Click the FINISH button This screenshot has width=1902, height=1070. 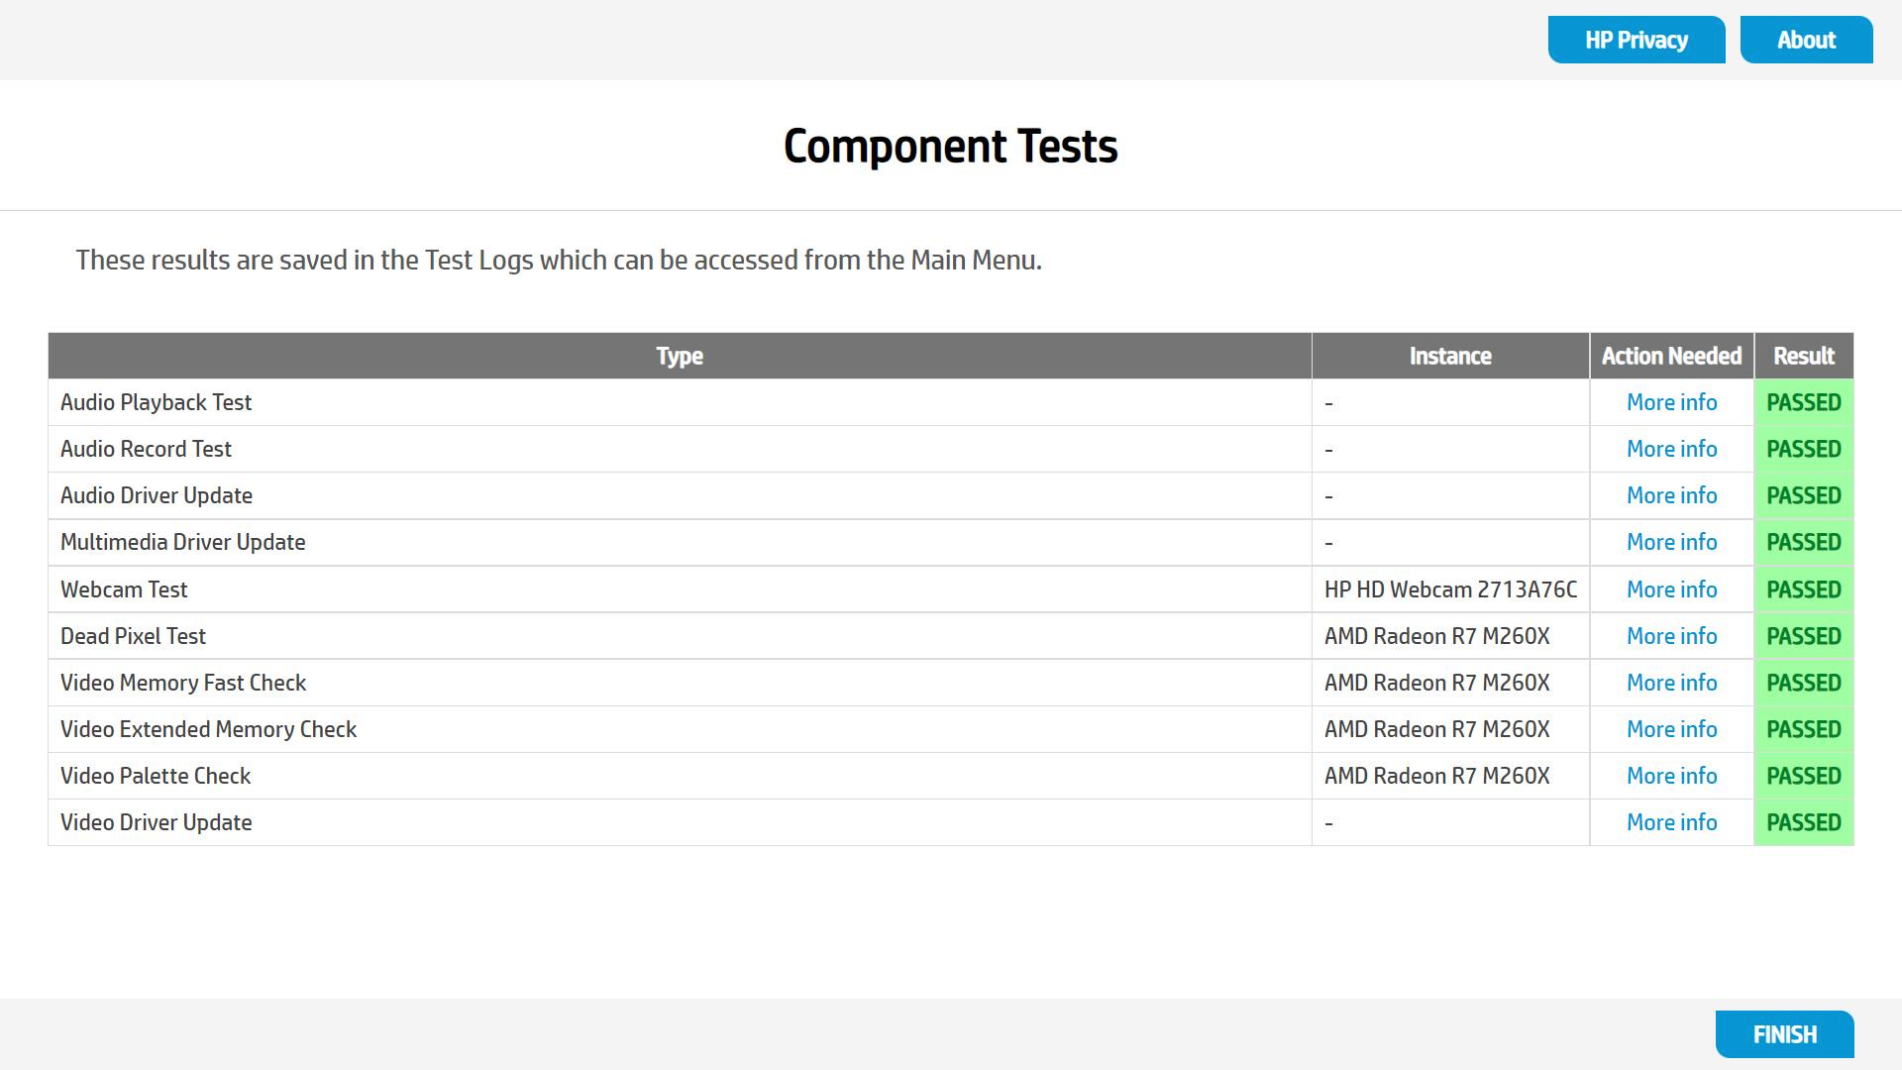pos(1784,1034)
